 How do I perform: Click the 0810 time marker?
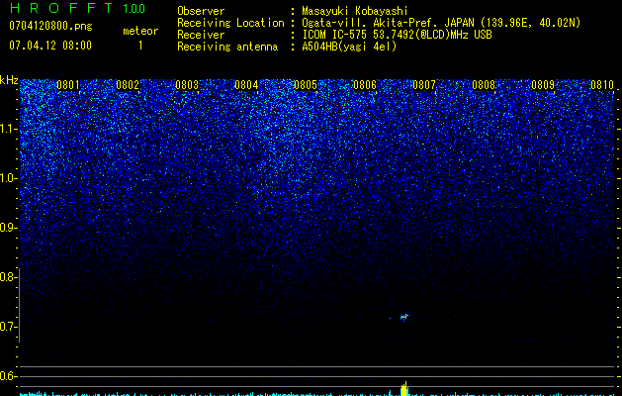click(x=602, y=85)
